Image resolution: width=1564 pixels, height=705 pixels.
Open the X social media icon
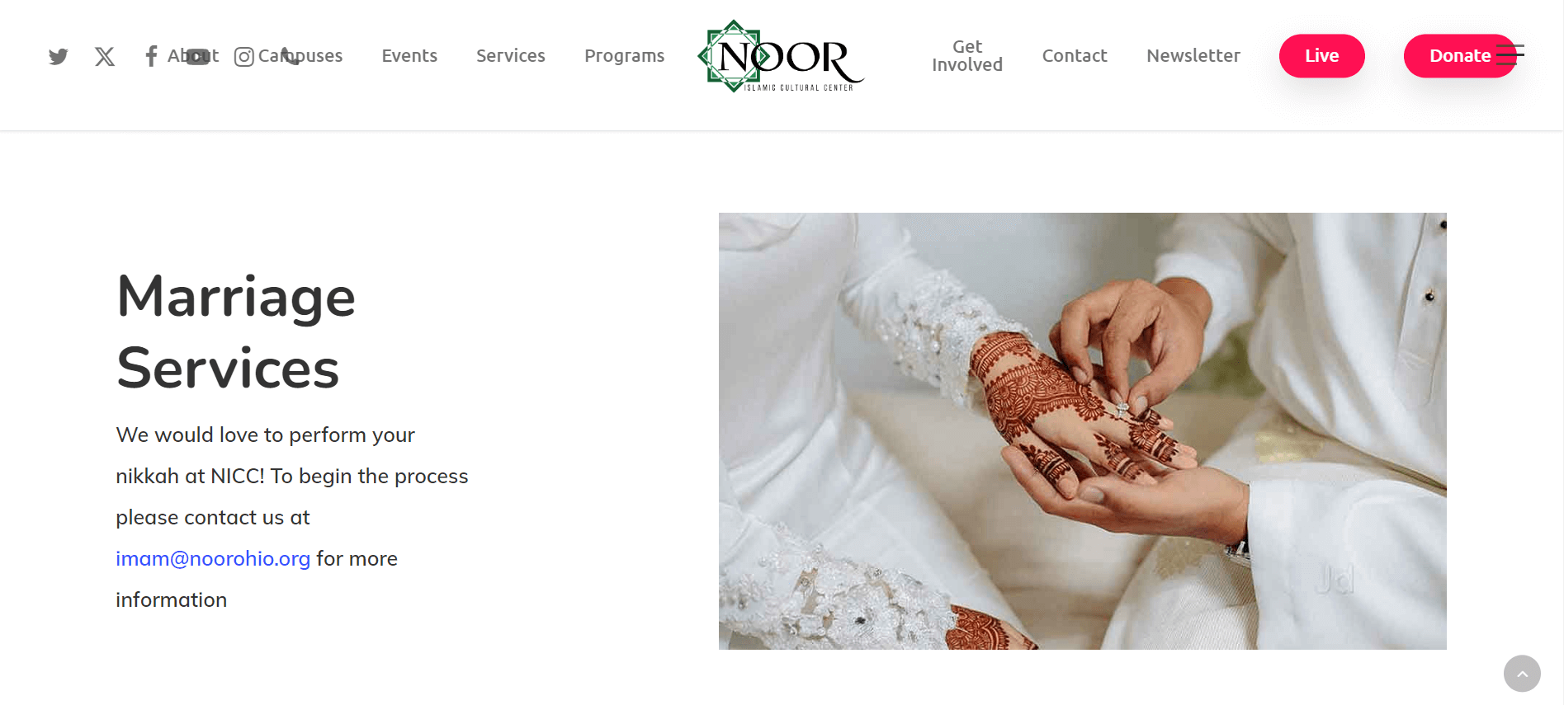point(105,56)
